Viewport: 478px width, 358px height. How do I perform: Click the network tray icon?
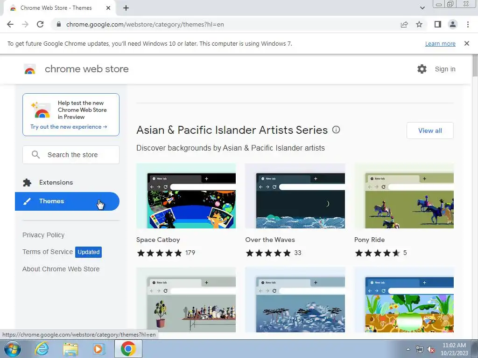(x=420, y=349)
